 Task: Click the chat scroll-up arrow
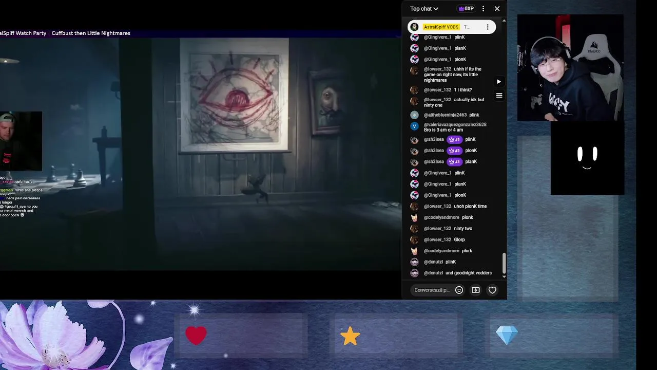[504, 21]
